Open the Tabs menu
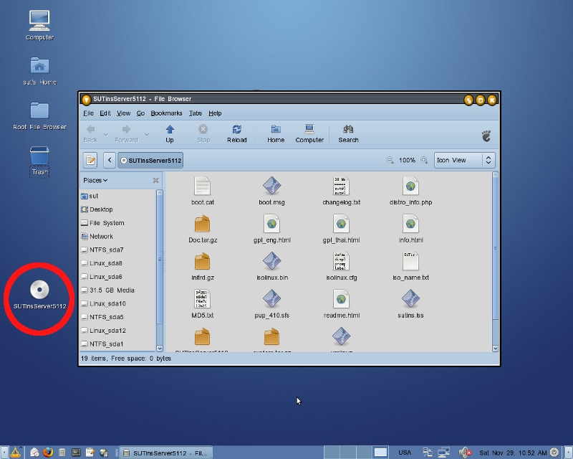This screenshot has height=459, width=573. pyautogui.click(x=195, y=113)
